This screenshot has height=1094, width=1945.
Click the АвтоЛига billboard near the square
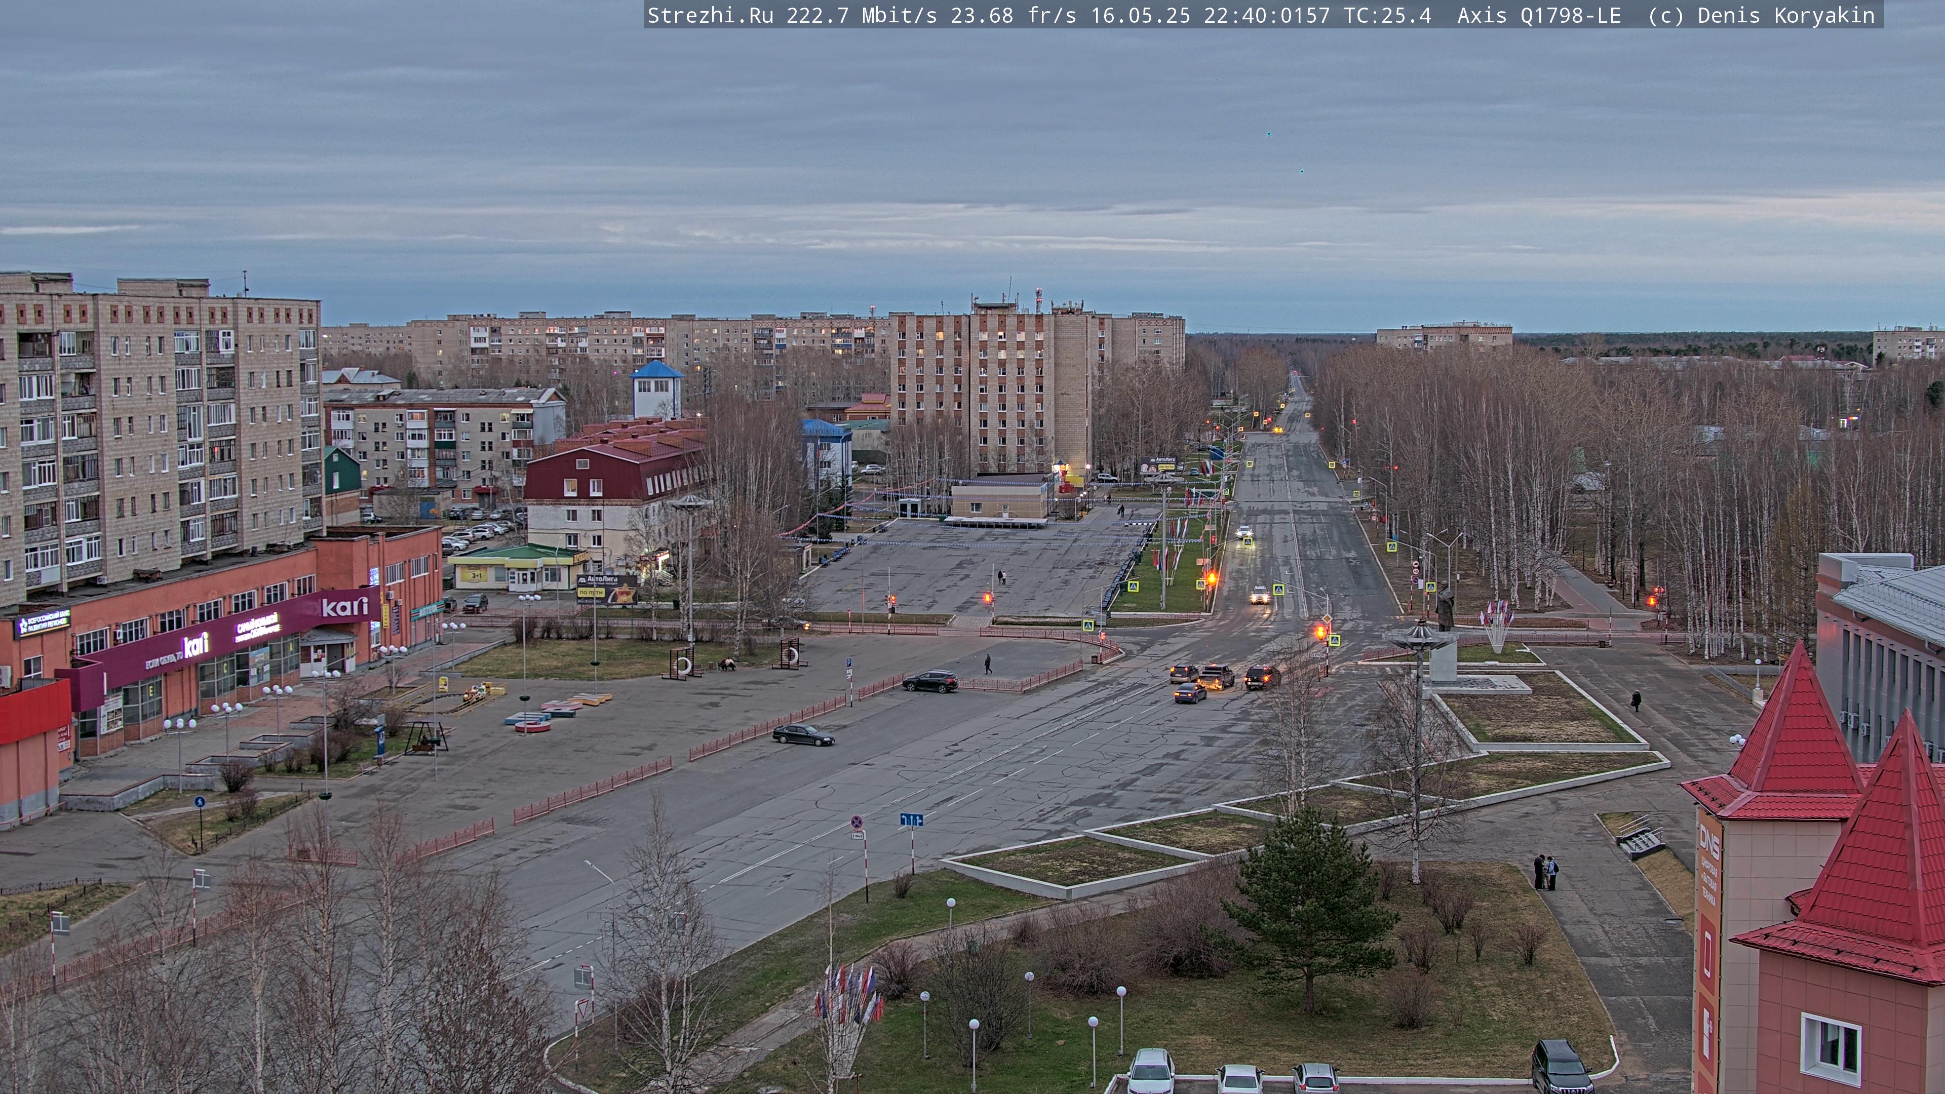pos(606,589)
